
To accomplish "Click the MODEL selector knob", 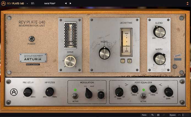I will pos(105,53).
